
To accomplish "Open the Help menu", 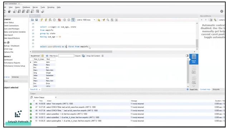I will click(x=59, y=7).
